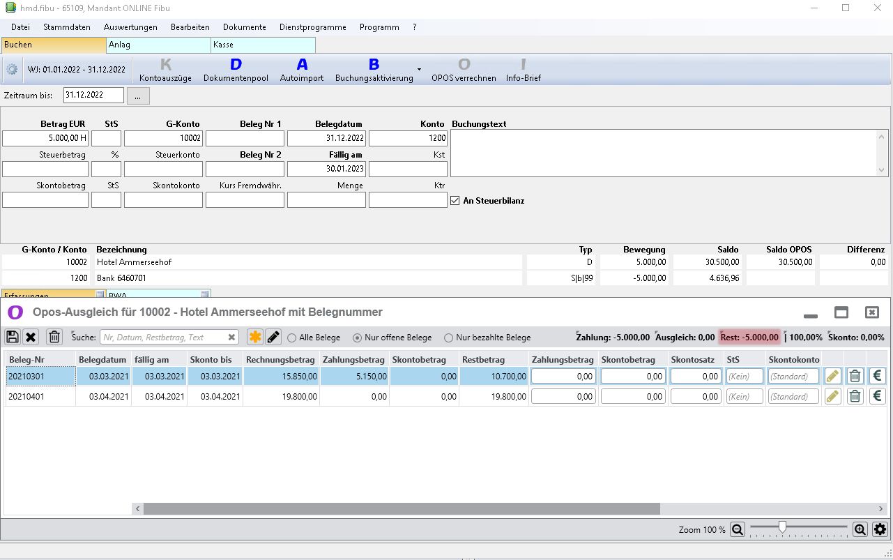
Task: Click the orange asterisk icon beside search
Action: pos(255,338)
